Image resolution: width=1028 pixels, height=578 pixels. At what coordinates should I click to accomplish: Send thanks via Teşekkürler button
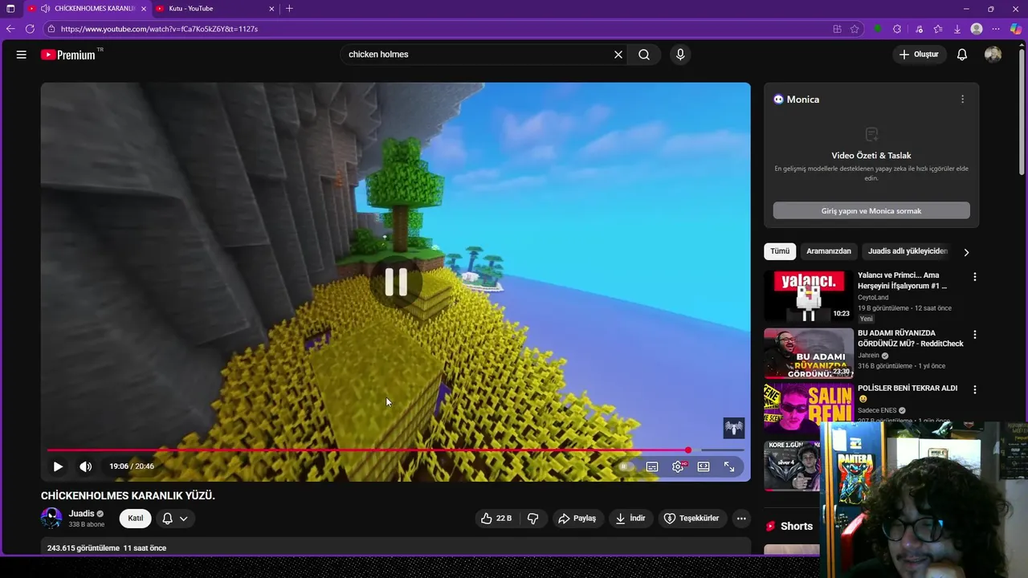[x=691, y=519]
